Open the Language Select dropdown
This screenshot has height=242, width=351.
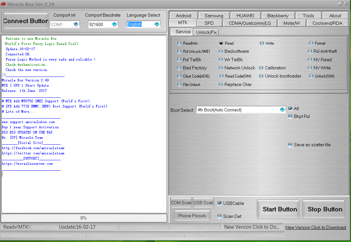pyautogui.click(x=156, y=24)
